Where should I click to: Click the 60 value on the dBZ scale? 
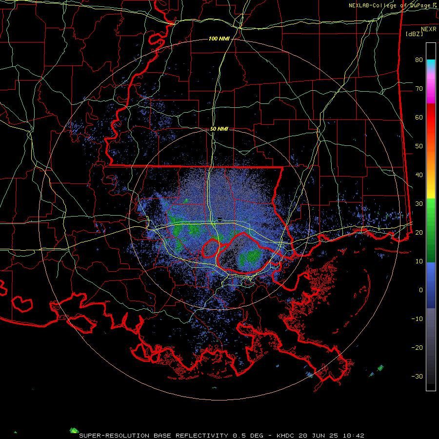click(419, 117)
